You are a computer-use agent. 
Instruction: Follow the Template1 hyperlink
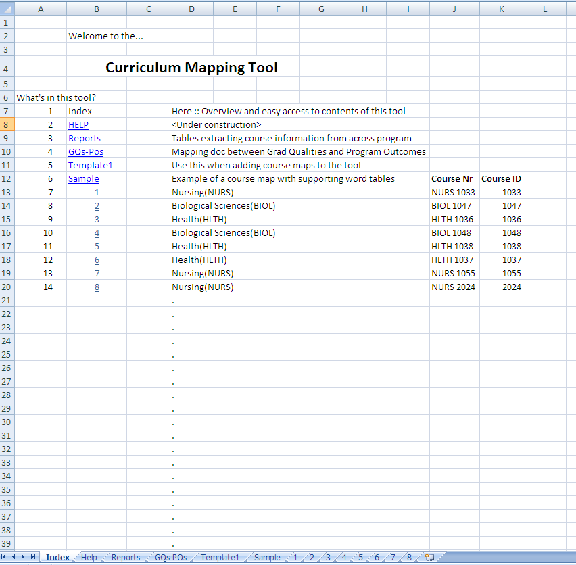pos(91,166)
